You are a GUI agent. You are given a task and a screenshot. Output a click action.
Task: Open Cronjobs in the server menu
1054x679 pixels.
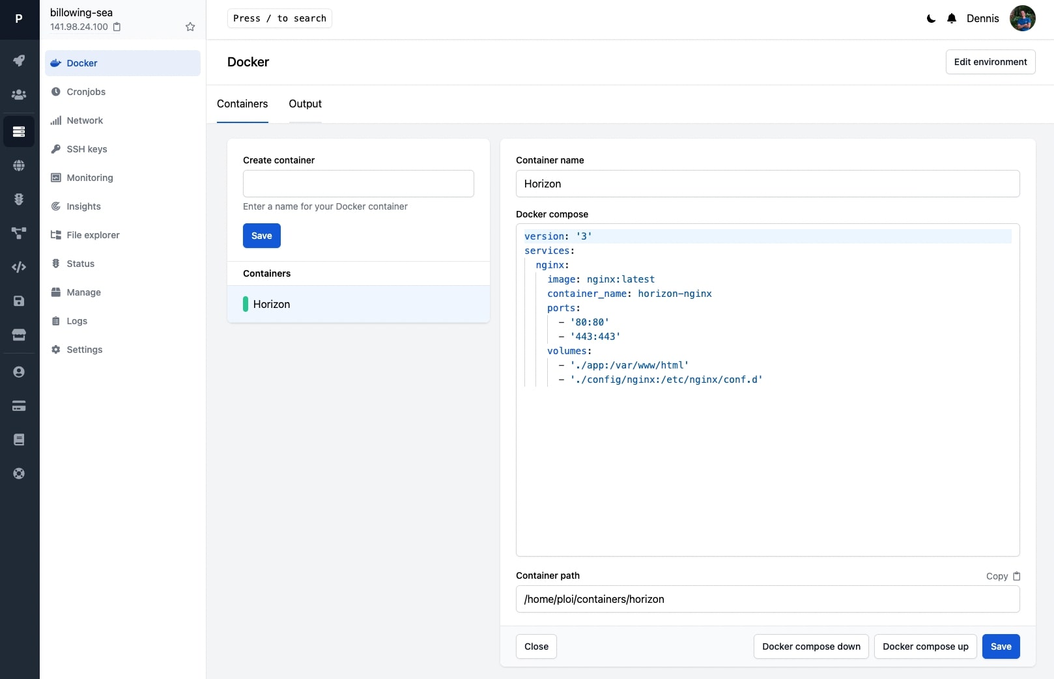pyautogui.click(x=86, y=92)
